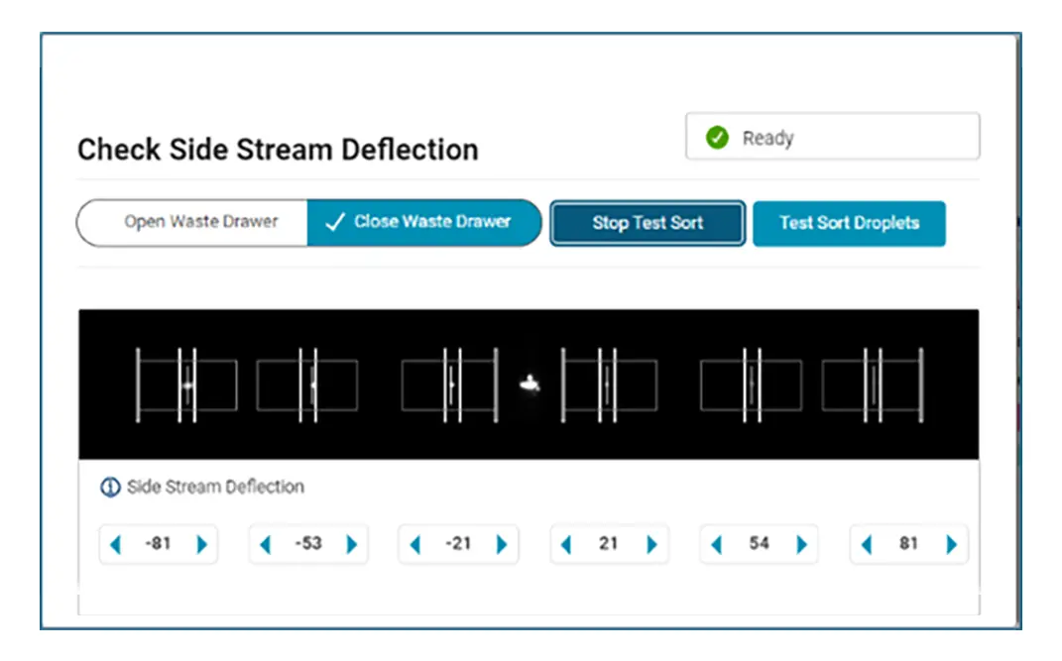Screen dimensions: 1062x661
Task: Select Close Waste Drawer toggle option
Action: click(423, 222)
